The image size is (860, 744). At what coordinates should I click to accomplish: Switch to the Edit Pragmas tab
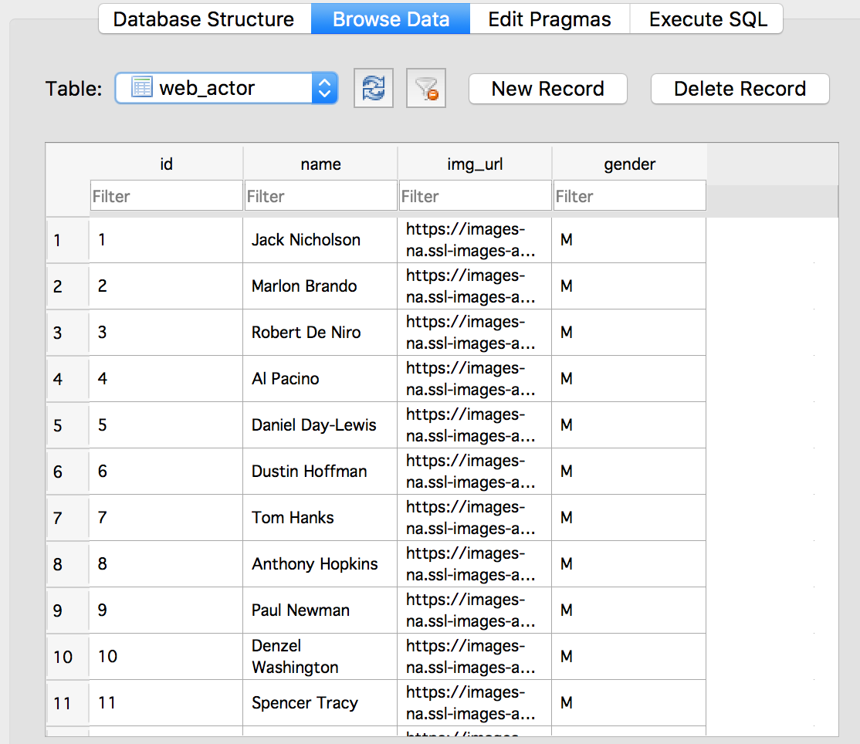(550, 19)
